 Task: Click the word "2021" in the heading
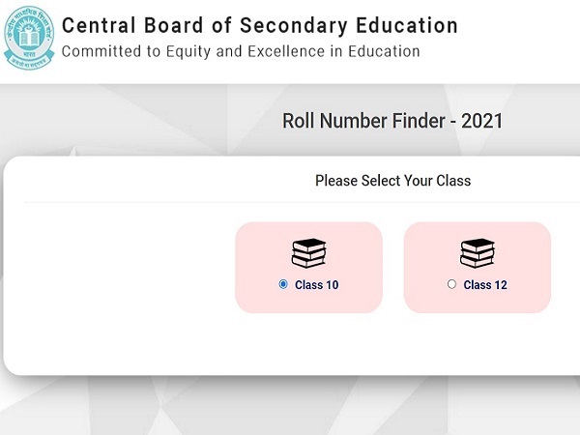(482, 122)
